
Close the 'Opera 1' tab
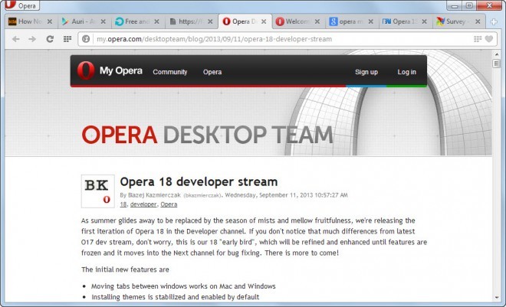tap(425, 21)
